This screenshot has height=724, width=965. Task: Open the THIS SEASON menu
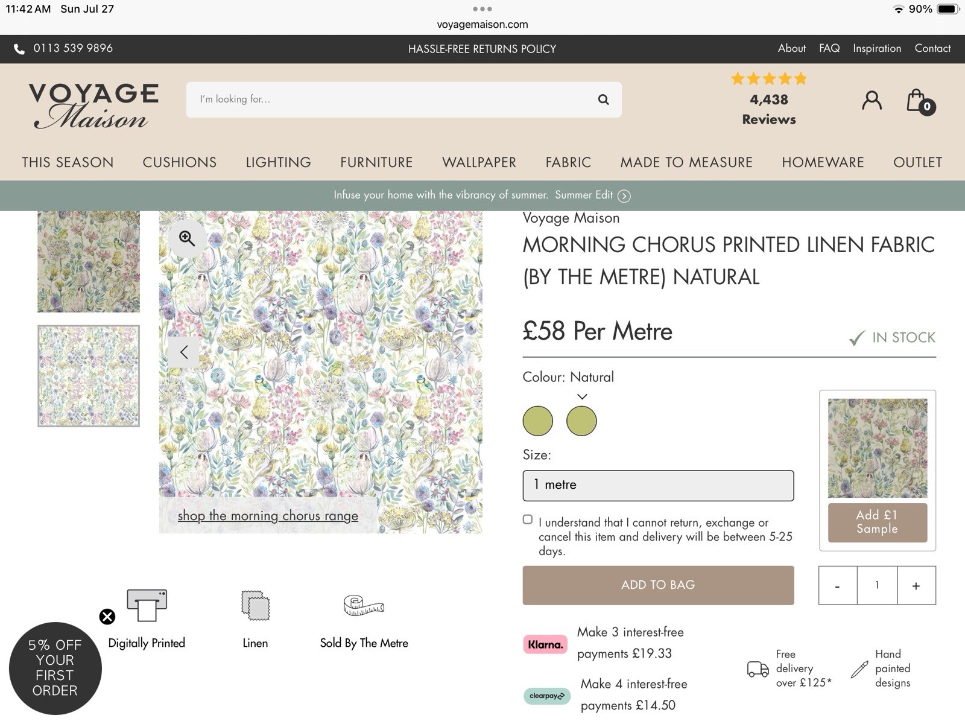click(x=68, y=162)
